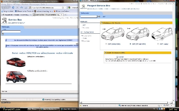
Task: Open the URL bar history dropdown arrow
Action: coord(66,8)
